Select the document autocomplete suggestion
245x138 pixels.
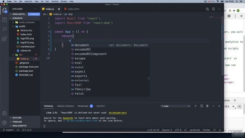(110, 45)
